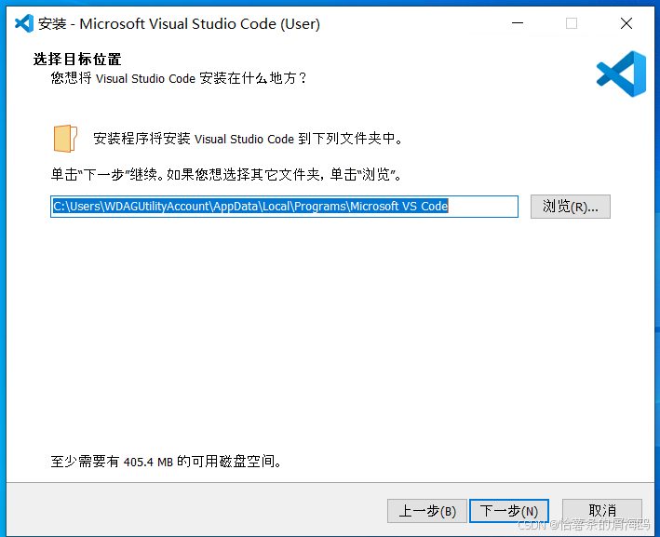Click the 至少需要有 405.4 MB disk space text
This screenshot has width=660, height=537.
click(x=167, y=462)
